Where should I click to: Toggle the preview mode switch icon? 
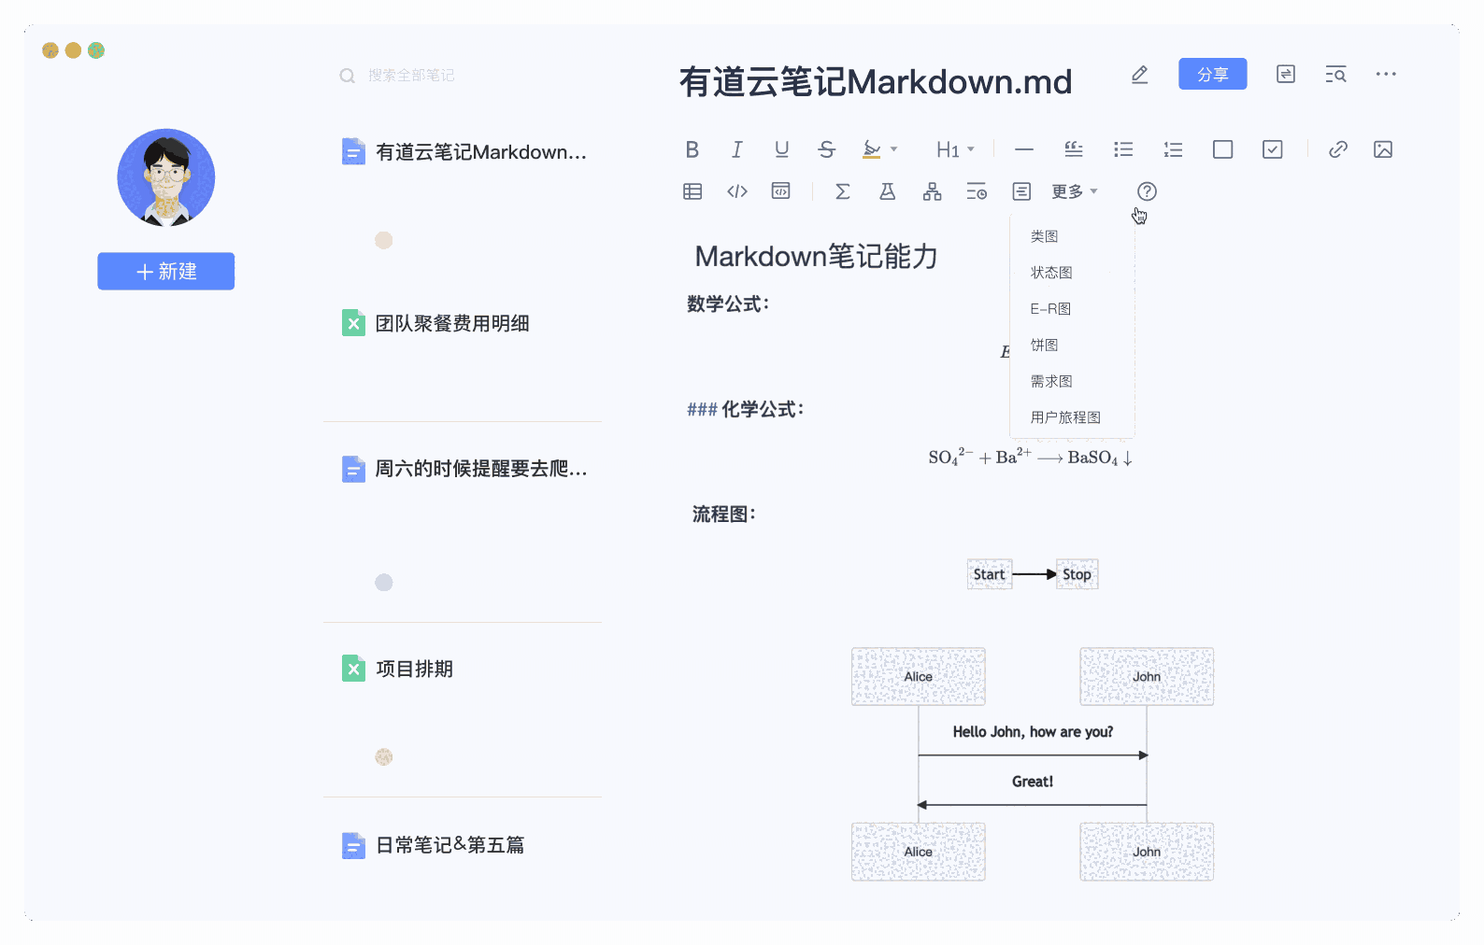pyautogui.click(x=1286, y=74)
